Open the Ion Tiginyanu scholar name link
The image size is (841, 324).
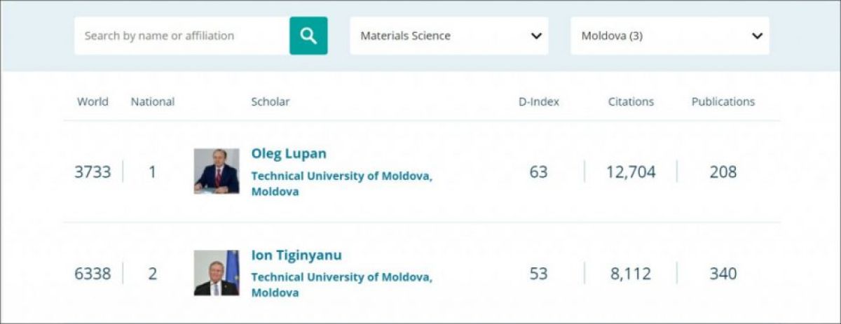tap(296, 255)
